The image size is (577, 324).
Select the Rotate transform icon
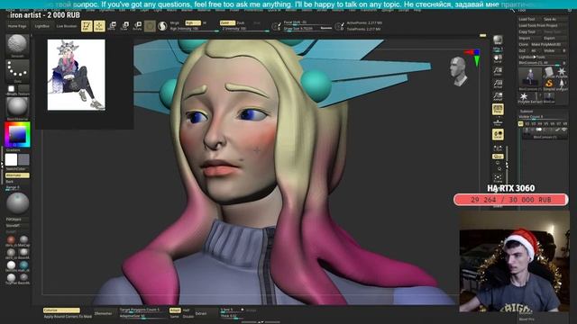[137, 26]
